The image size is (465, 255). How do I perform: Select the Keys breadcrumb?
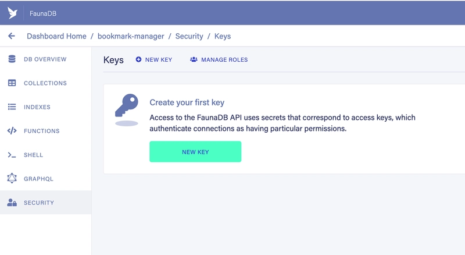[223, 36]
